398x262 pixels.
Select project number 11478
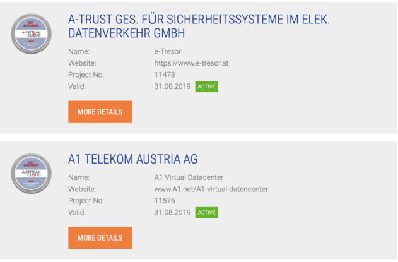[165, 74]
